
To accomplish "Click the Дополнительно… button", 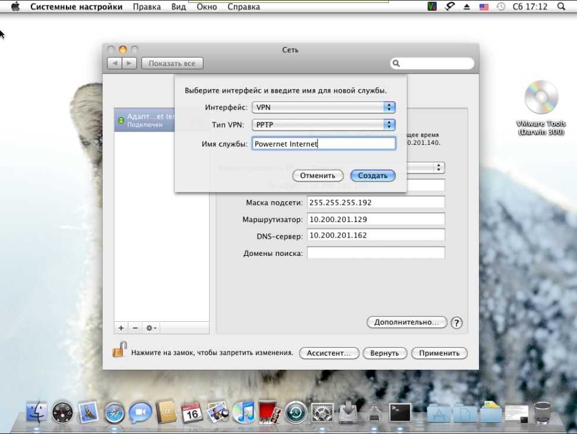I will click(407, 322).
